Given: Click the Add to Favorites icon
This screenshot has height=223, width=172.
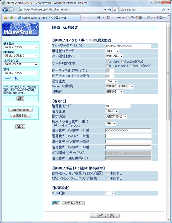Looking at the screenshot, I should (x=12, y=18).
